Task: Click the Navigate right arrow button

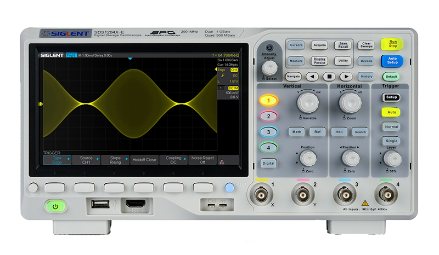Action: point(346,76)
